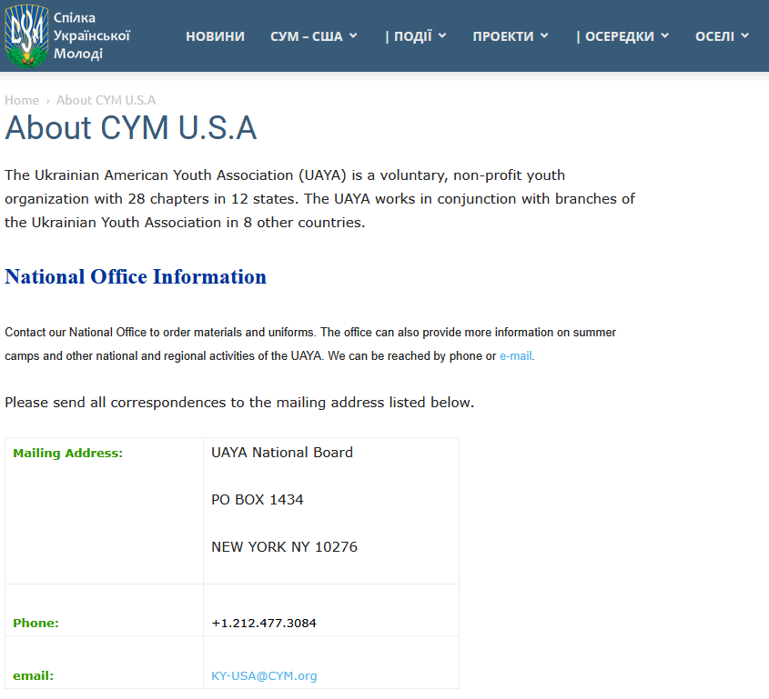Click the CYM emblem logo
769x699 pixels.
coord(26,36)
